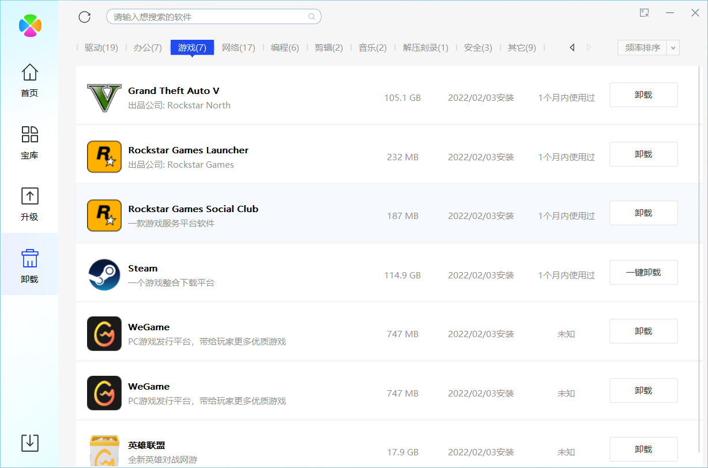The image size is (708, 468).
Task: Uninstall Rockstar Games Launcher
Action: (643, 154)
